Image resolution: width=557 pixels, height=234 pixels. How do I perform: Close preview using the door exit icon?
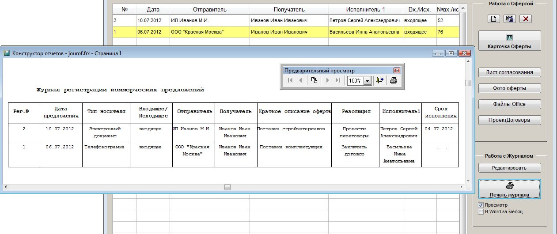[x=380, y=80]
